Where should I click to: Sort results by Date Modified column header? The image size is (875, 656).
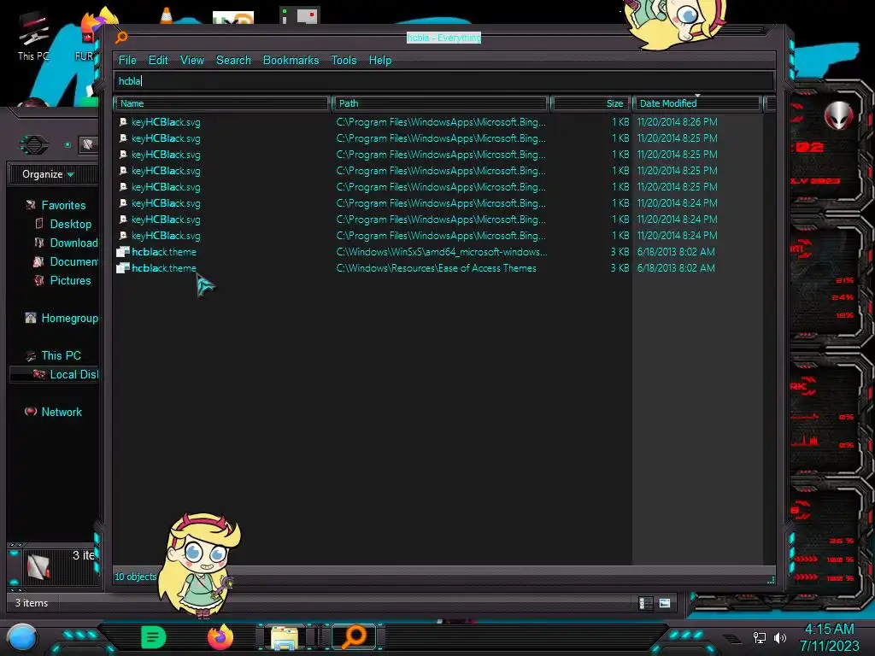click(698, 103)
